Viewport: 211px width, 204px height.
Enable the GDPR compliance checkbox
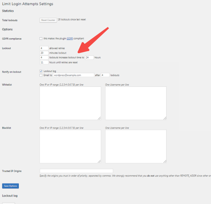tap(41, 39)
